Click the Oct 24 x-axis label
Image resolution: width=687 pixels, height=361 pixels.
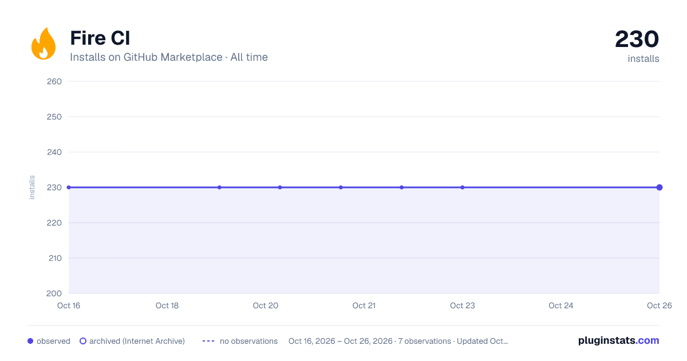click(x=561, y=305)
